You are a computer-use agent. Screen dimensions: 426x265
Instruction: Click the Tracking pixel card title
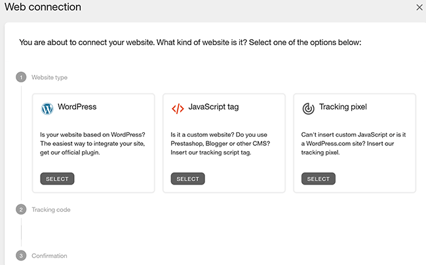coord(343,107)
